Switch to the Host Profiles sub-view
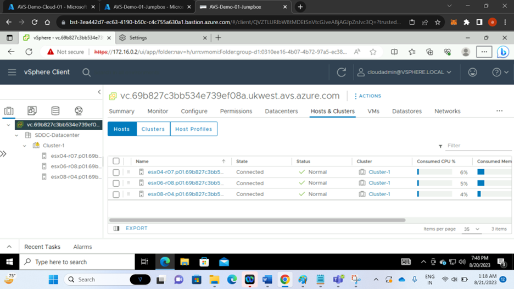The image size is (514, 289). 194,129
